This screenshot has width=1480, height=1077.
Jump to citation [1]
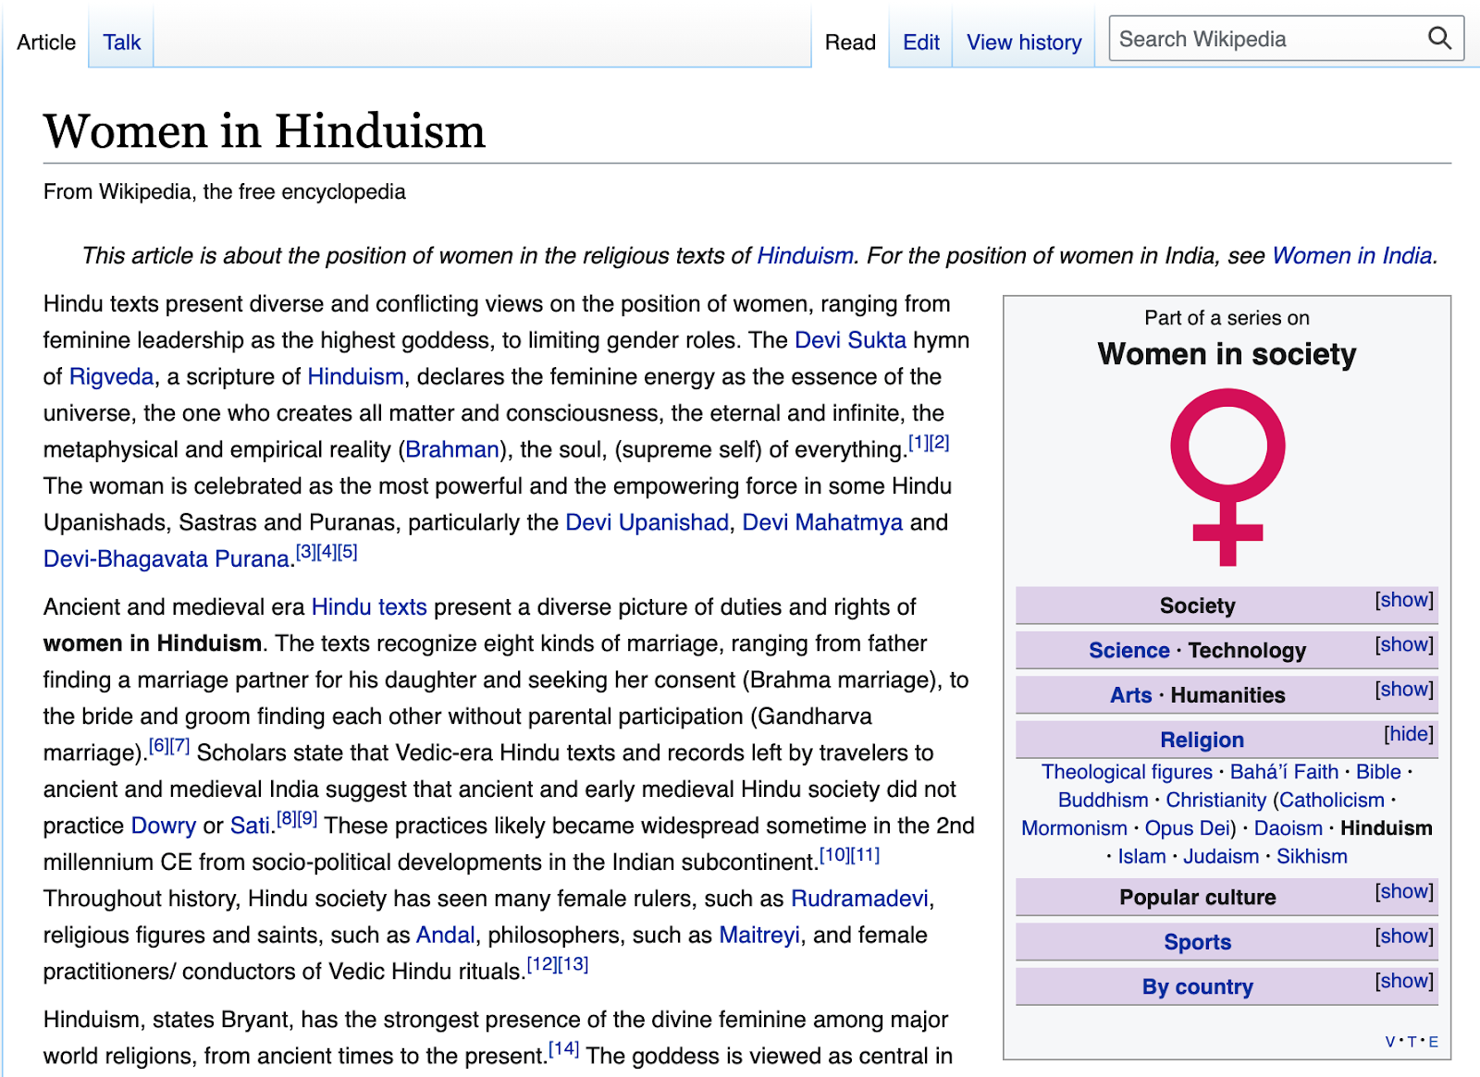[918, 443]
